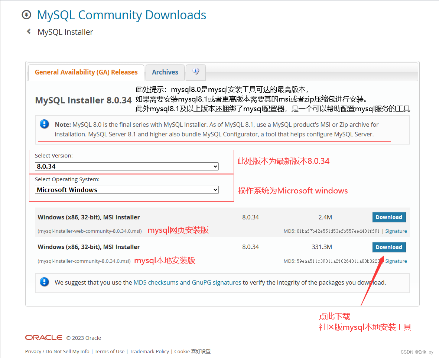The width and height of the screenshot is (439, 358).
Task: Open the Trademark Policy footer link
Action: tap(149, 352)
